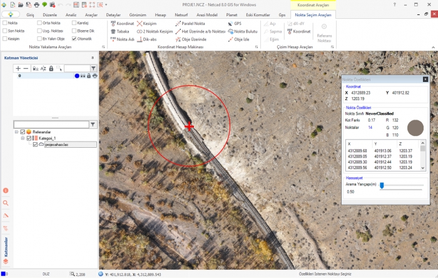The width and height of the screenshot is (438, 278).
Task: Collapse the Kategori_1 tree node
Action: coord(23,138)
